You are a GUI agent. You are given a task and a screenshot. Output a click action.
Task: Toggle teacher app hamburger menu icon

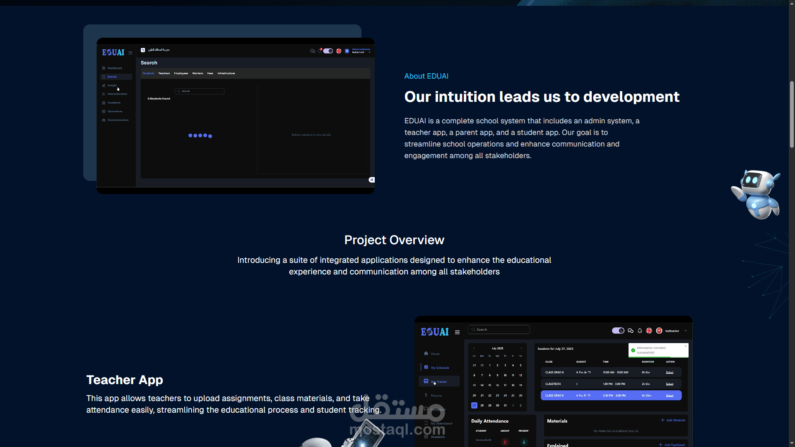point(457,332)
